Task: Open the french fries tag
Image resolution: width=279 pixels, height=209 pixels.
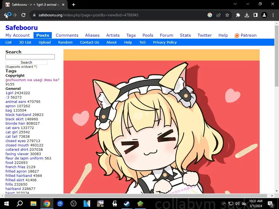Action: (16, 167)
